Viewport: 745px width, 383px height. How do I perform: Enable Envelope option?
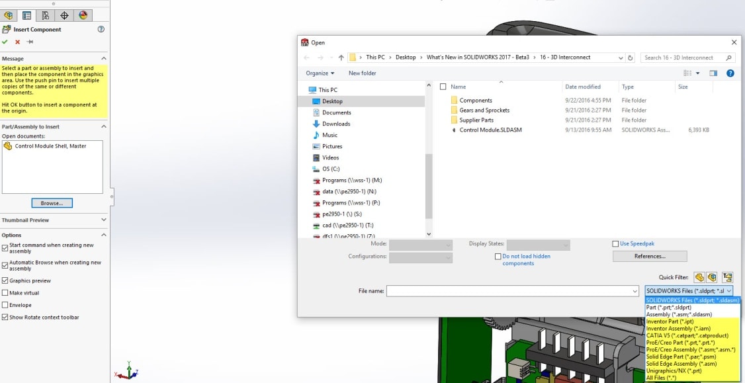[x=5, y=305]
